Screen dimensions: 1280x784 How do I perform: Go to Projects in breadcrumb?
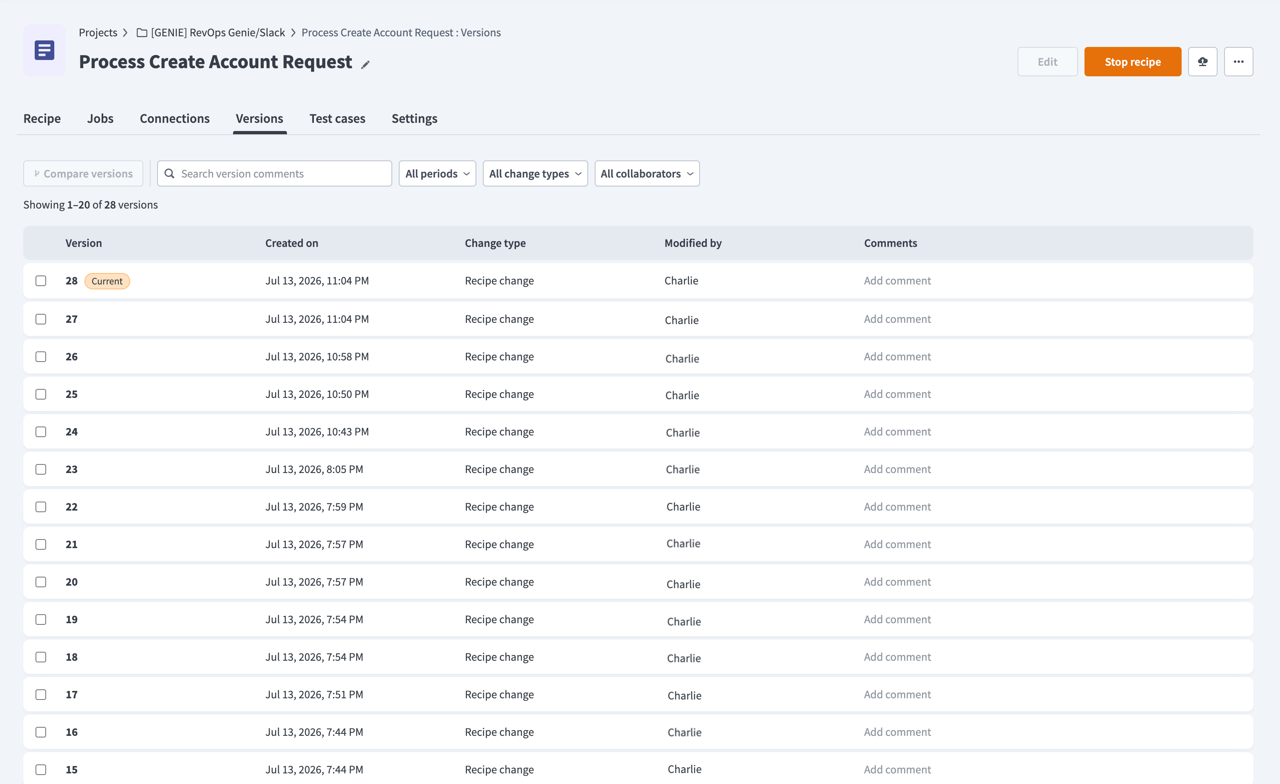pyautogui.click(x=98, y=33)
